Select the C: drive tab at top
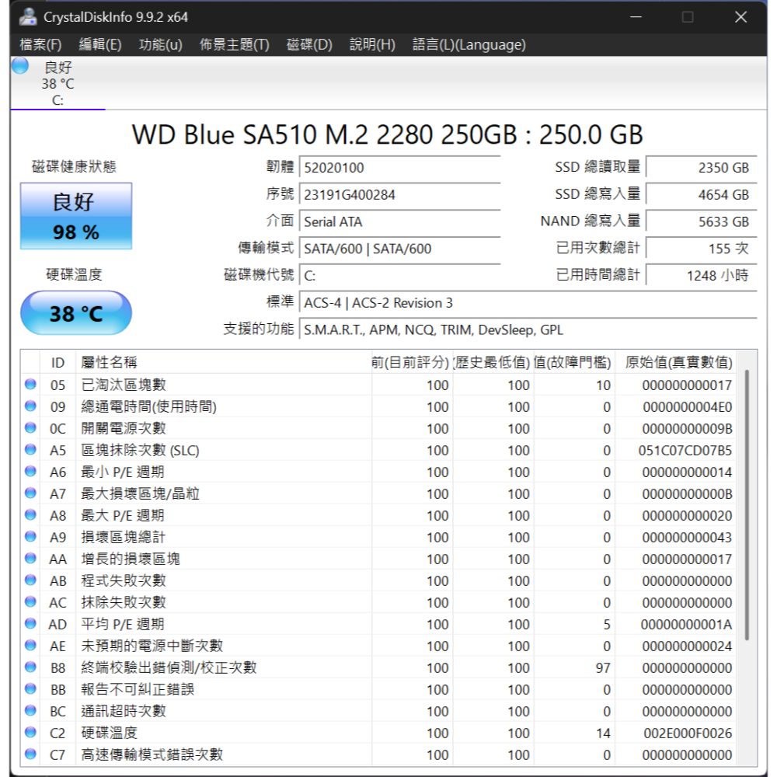Image resolution: width=777 pixels, height=777 pixels. coord(57,83)
